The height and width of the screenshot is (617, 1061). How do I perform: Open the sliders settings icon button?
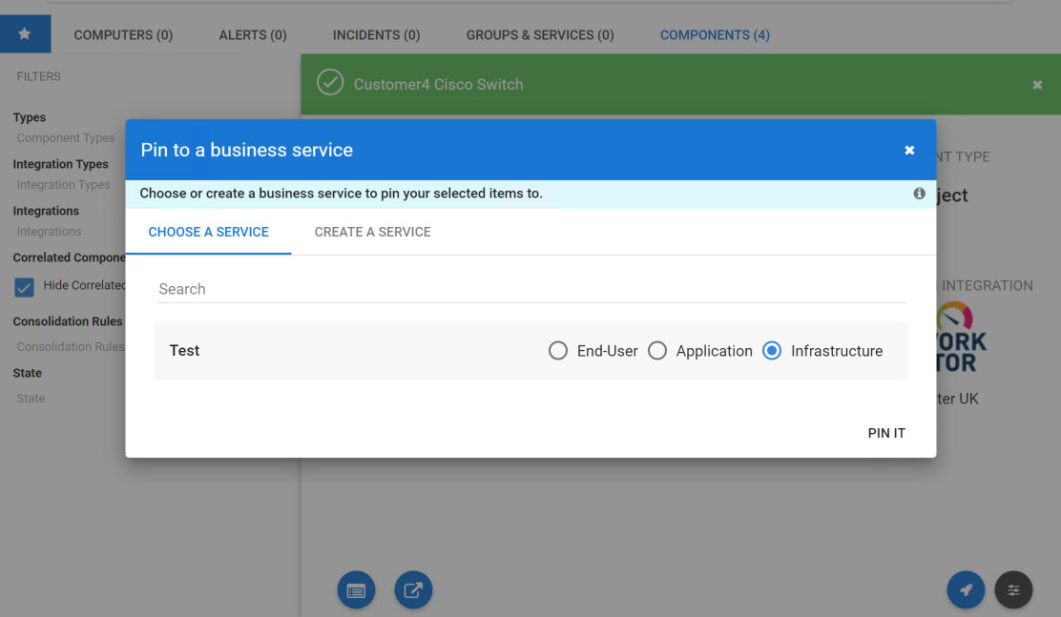click(x=1013, y=590)
